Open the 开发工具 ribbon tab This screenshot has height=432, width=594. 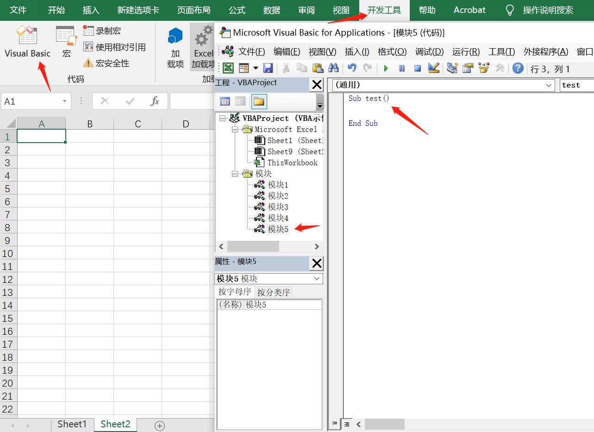coord(384,10)
